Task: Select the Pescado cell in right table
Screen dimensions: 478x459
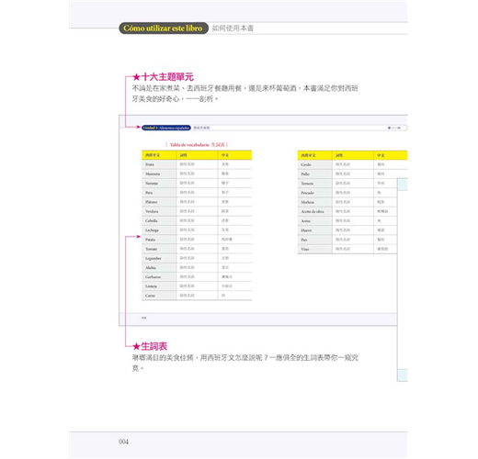Action: point(314,193)
